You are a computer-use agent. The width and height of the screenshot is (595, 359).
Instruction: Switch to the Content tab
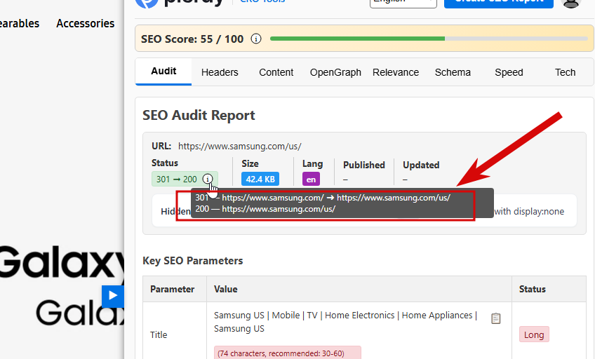tap(276, 72)
